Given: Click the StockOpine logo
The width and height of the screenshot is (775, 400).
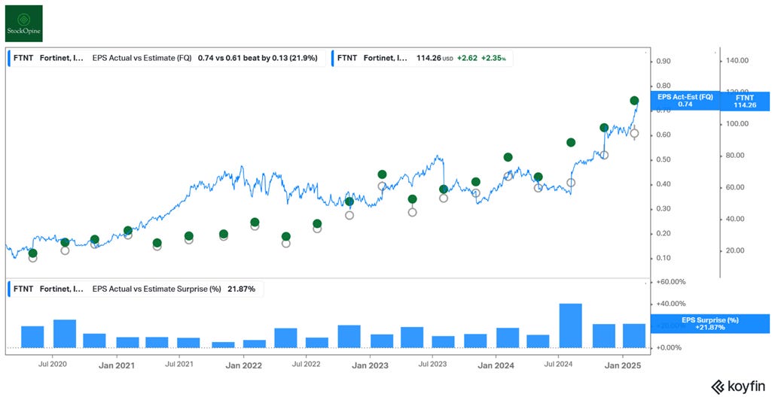Looking at the screenshot, I should click(x=23, y=23).
